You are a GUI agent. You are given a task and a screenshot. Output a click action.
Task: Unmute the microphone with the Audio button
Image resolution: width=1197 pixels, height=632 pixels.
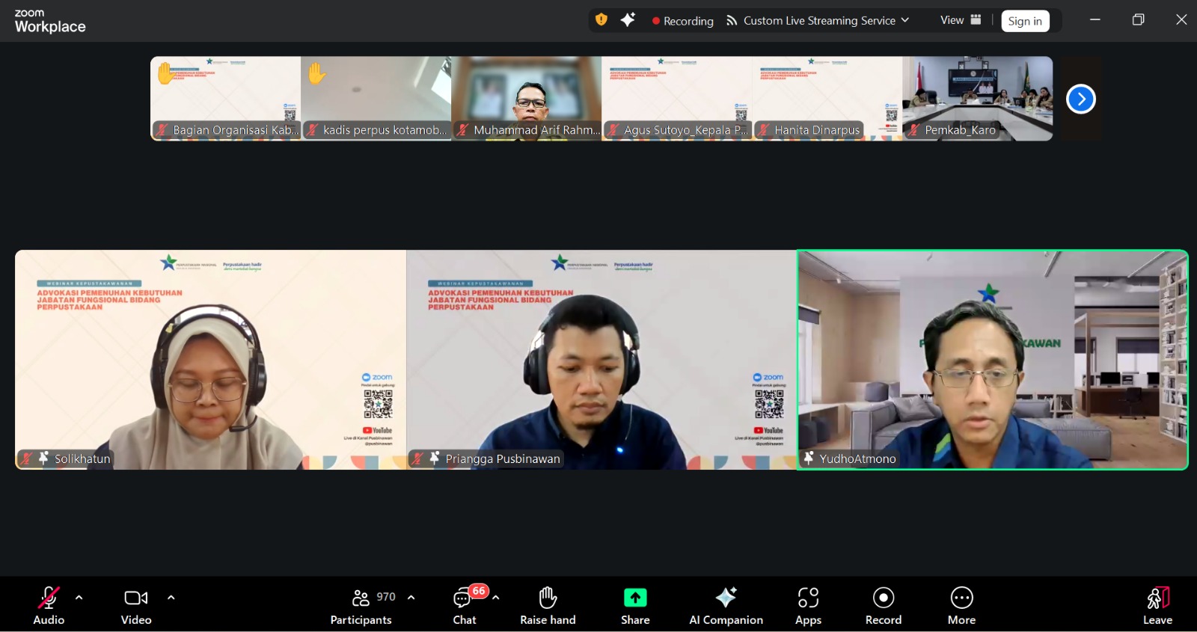click(49, 605)
